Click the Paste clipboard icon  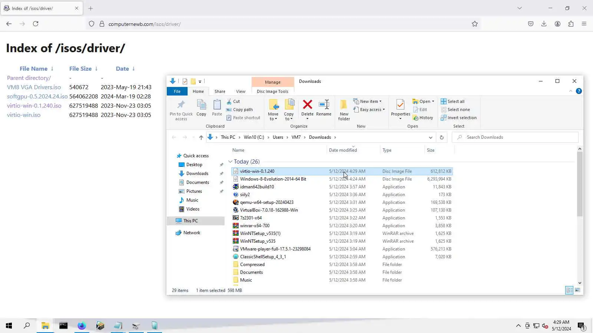(217, 108)
